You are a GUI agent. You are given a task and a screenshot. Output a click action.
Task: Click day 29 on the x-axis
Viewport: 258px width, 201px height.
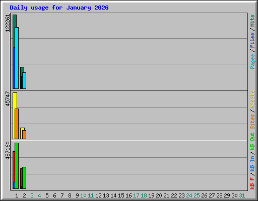pos(227,195)
